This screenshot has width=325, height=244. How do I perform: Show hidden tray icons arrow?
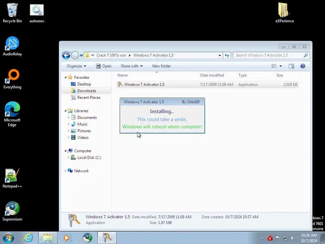(x=262, y=238)
